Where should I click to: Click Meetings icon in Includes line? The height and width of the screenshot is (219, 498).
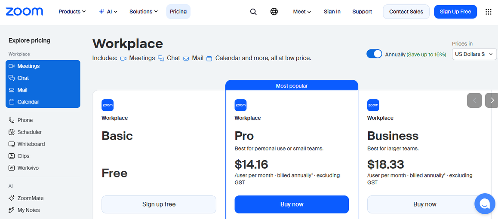[123, 58]
